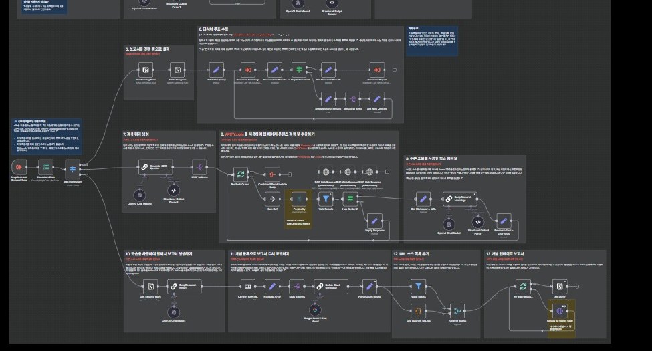Select the Upload to Notion Page HTTP node

point(560,311)
